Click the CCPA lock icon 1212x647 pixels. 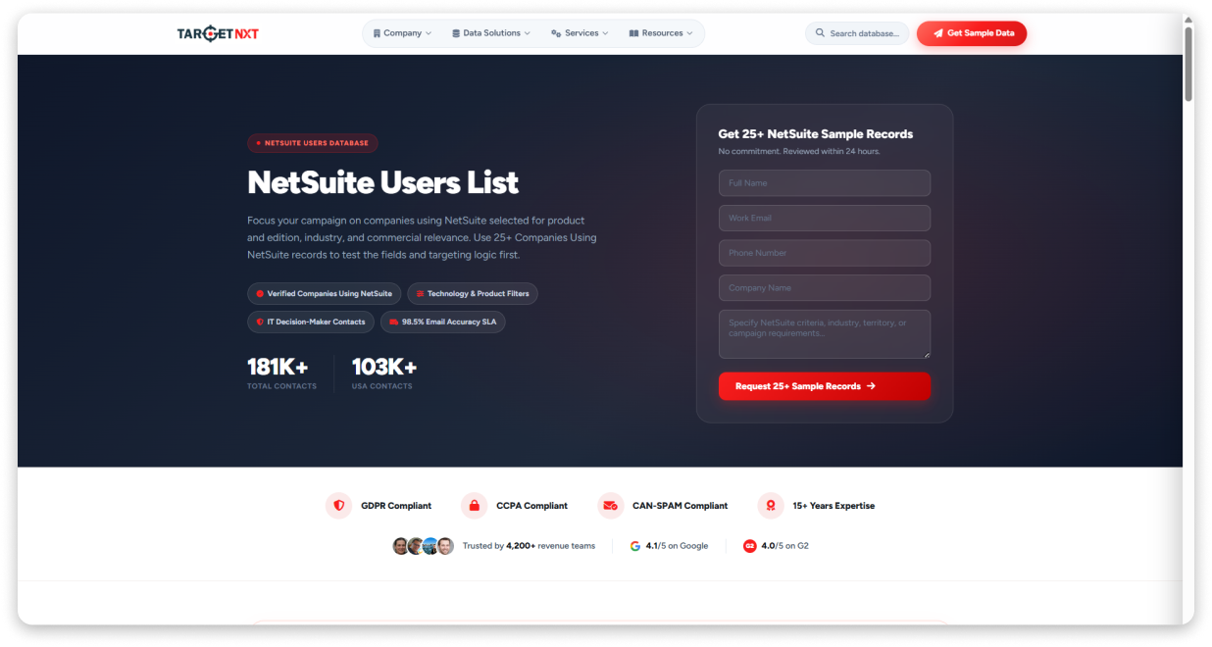click(x=475, y=506)
